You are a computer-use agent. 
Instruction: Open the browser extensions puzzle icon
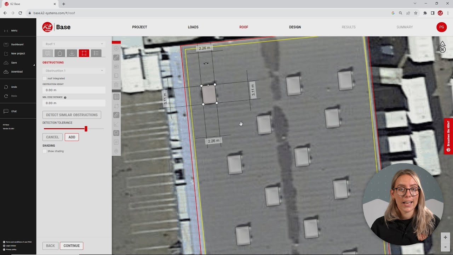pyautogui.click(x=425, y=13)
